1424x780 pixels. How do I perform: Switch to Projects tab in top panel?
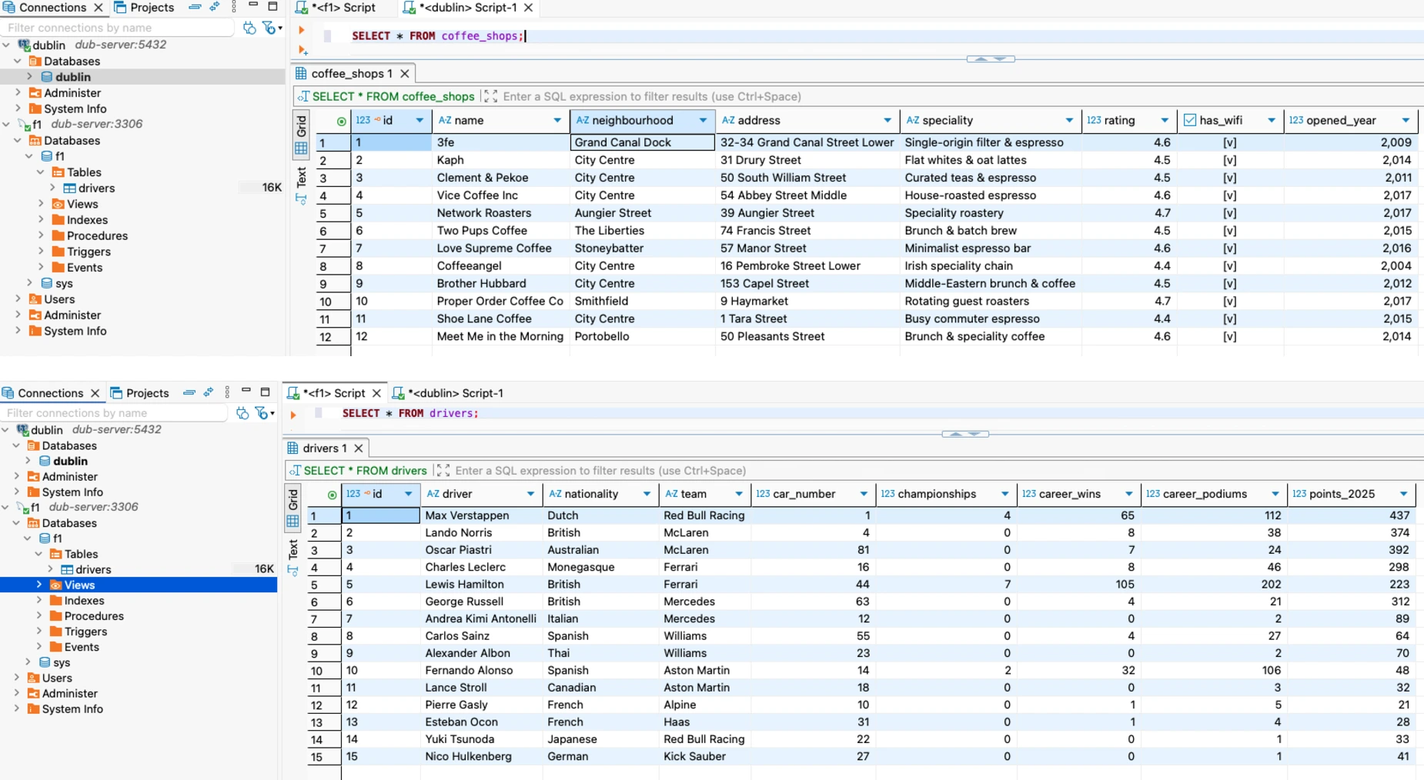[144, 8]
